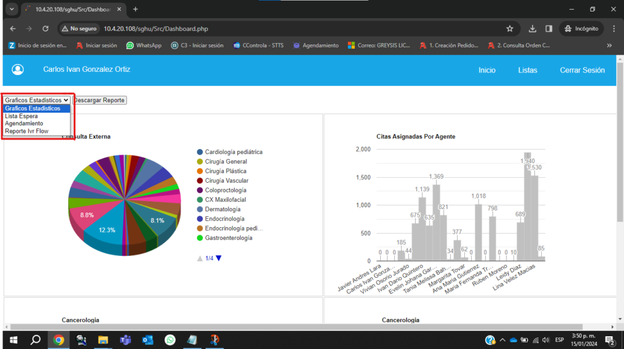Select Lista Espera from dropdown list
The height and width of the screenshot is (349, 624).
click(x=21, y=116)
